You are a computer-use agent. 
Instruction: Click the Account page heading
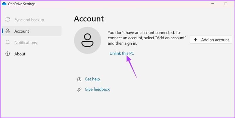89,19
